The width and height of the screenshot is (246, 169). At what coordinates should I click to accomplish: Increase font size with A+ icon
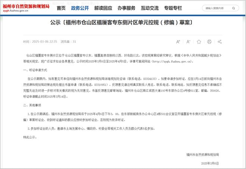click(x=178, y=42)
